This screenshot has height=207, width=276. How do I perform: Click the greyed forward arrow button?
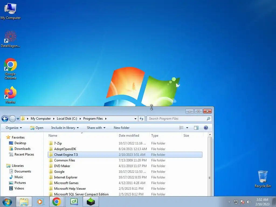12,119
